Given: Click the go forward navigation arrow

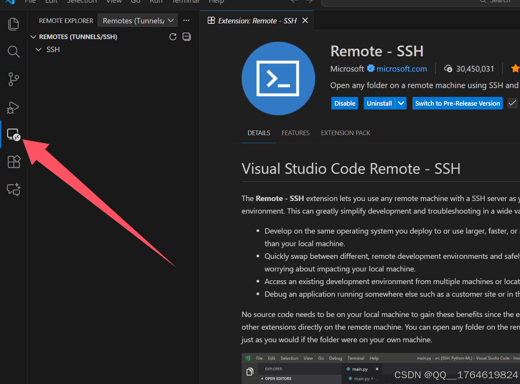Looking at the screenshot, I should point(309,2).
